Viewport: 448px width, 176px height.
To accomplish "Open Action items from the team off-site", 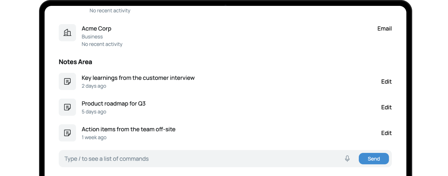I will click(x=129, y=129).
